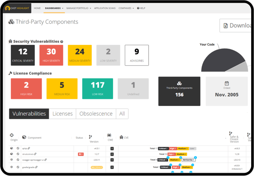Click the Security Vulnerabilities help icon
Screen dimensions: 254x176
[x=62, y=41]
